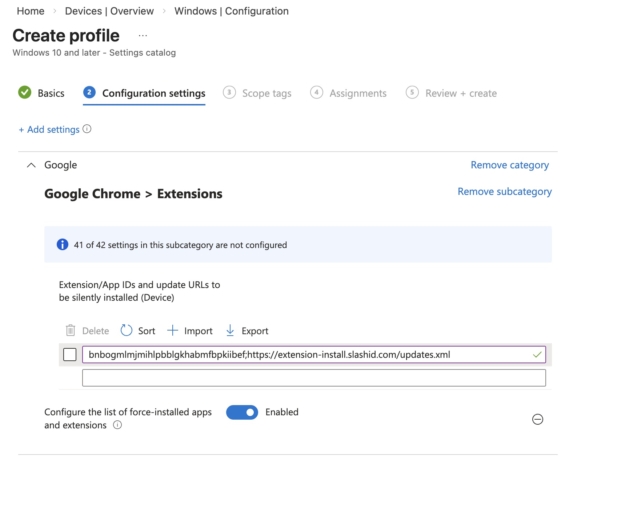Viewport: 621px width, 512px height.
Task: Open the info tooltip next to Add settings
Action: (87, 129)
